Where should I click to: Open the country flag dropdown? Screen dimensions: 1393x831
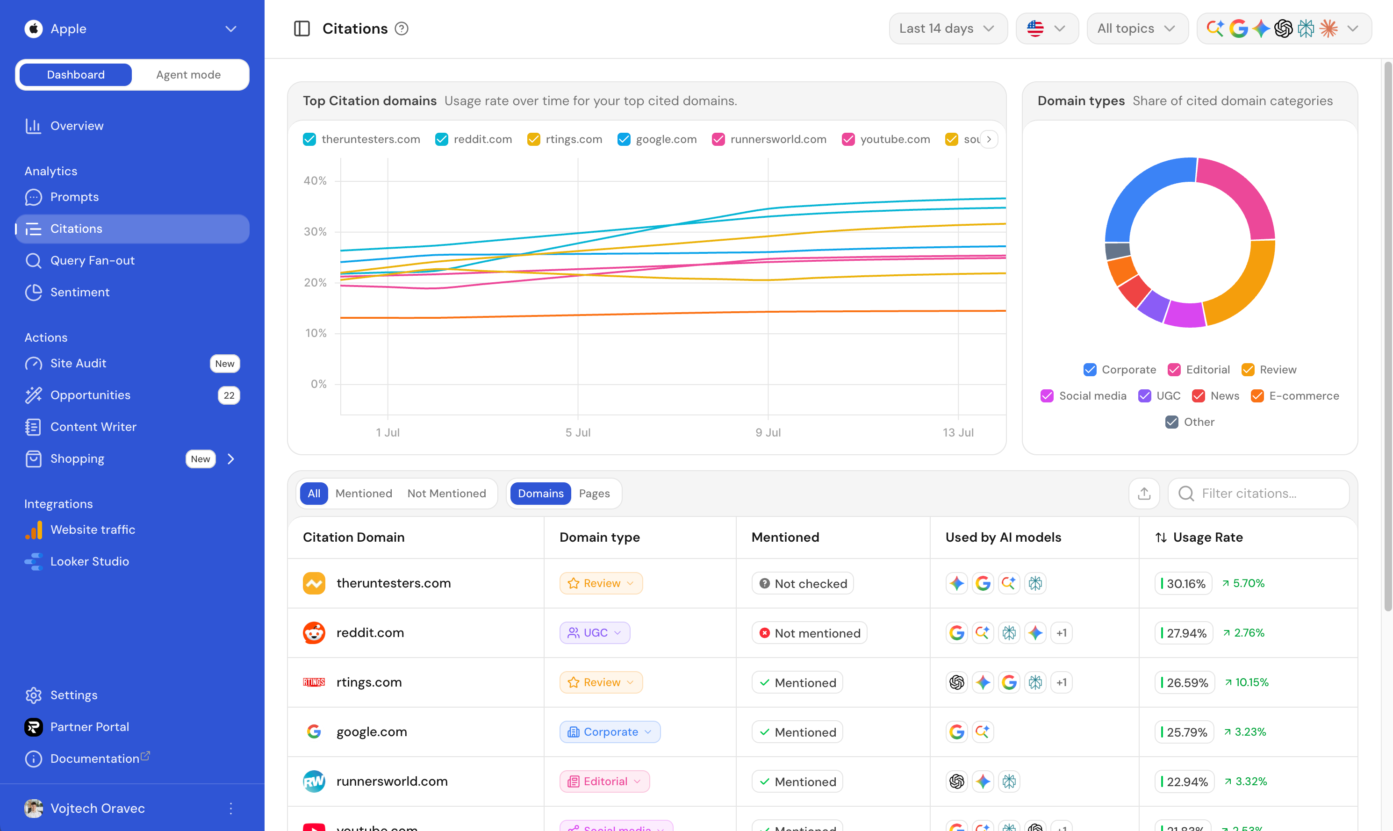1047,29
